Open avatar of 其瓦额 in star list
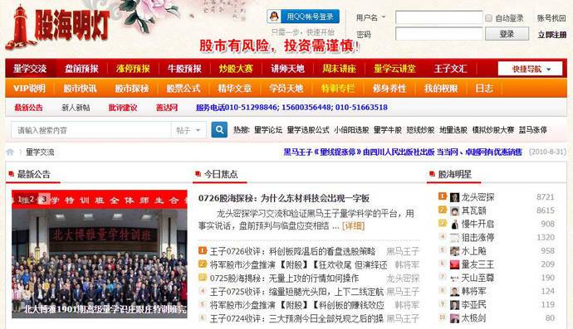The width and height of the screenshot is (573, 329). point(454,210)
